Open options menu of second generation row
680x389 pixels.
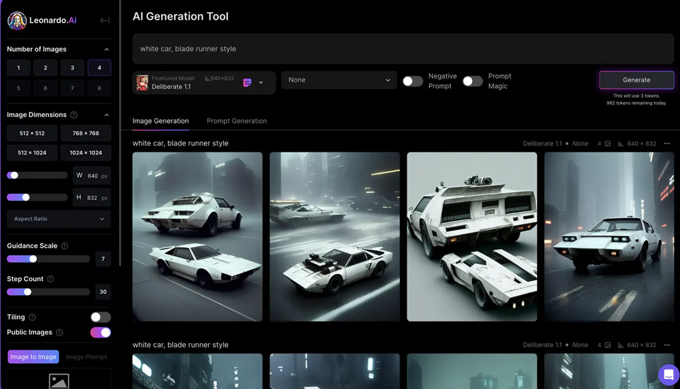pyautogui.click(x=667, y=345)
